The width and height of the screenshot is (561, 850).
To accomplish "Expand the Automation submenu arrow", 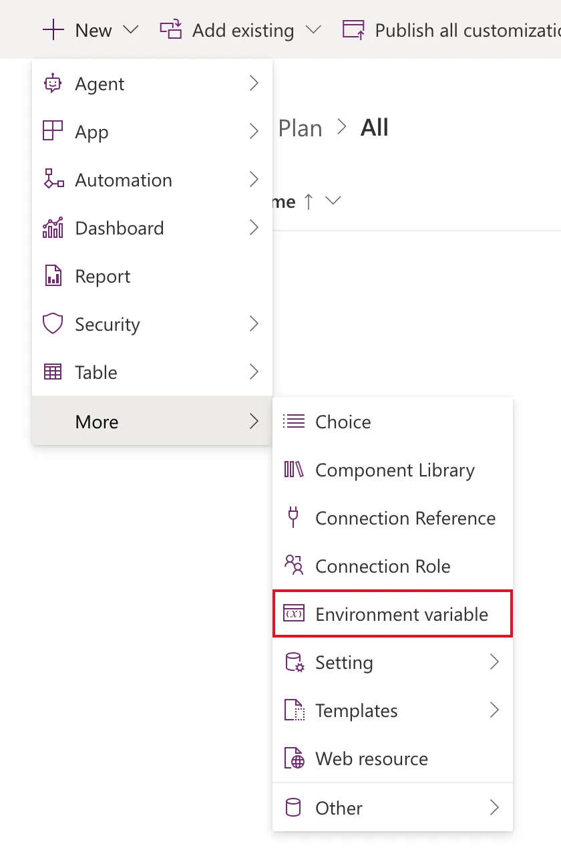I will [x=254, y=180].
